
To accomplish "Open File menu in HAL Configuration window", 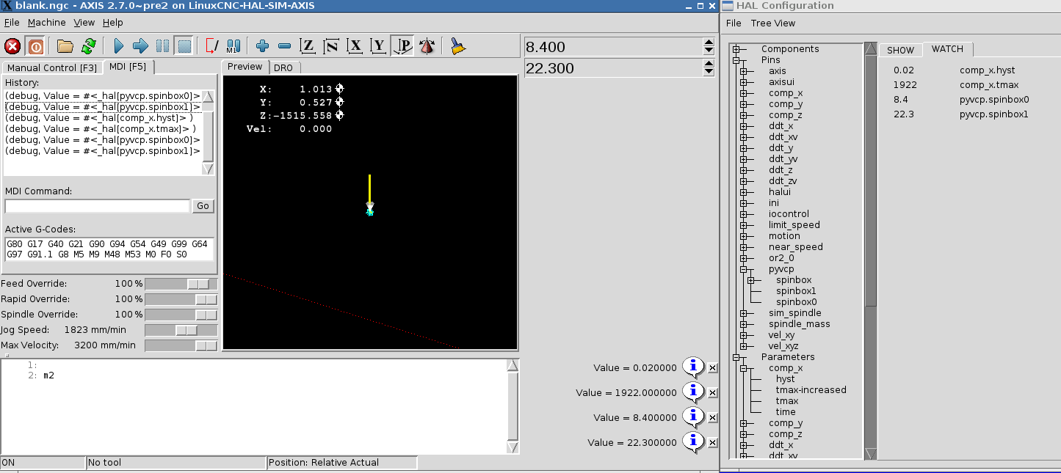I will pyautogui.click(x=734, y=23).
